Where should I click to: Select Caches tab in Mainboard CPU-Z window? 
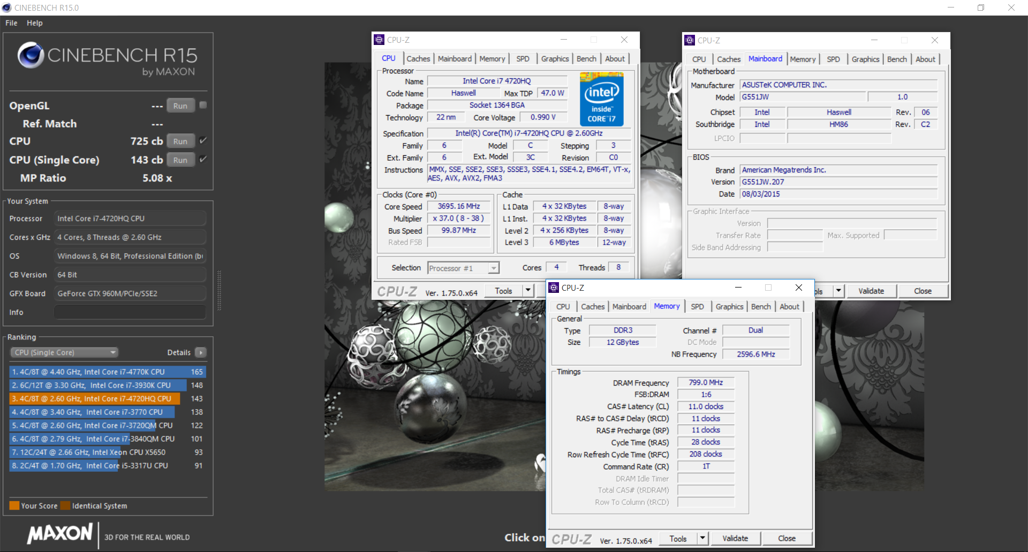pos(729,59)
